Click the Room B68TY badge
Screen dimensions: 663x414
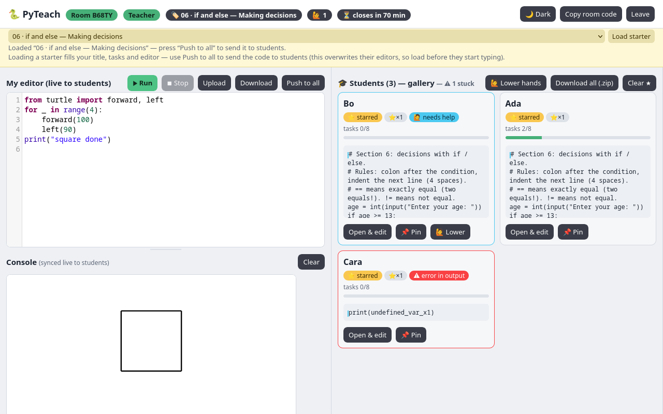pos(92,15)
